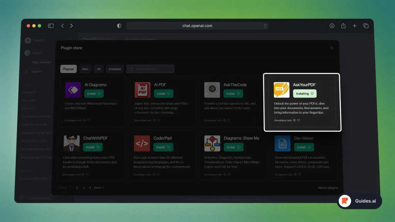Go to page 2 of plugins
Image resolution: width=395 pixels, height=222 pixels.
(77, 188)
